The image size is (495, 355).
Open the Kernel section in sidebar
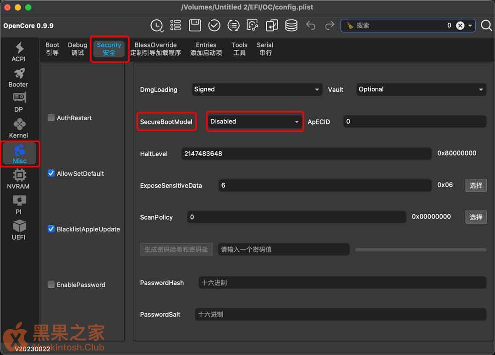click(x=19, y=129)
